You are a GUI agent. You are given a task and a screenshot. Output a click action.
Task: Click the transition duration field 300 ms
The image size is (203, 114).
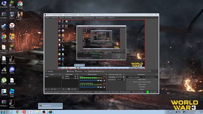(x=120, y=79)
